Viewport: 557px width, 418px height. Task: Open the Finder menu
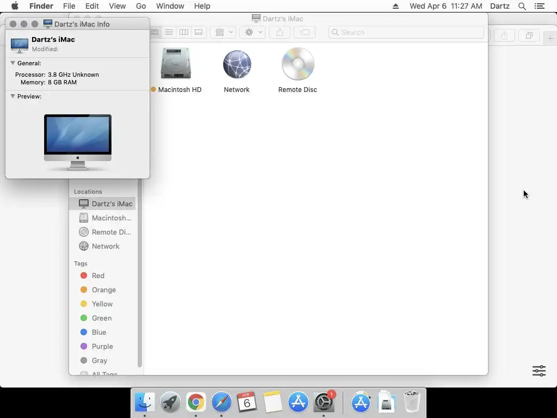[41, 6]
